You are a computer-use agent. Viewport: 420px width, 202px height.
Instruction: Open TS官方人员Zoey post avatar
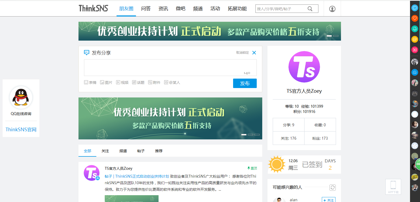[92, 173]
